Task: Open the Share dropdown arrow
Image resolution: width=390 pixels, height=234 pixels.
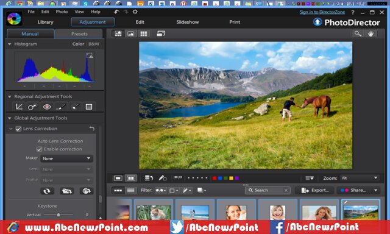Action: point(375,191)
